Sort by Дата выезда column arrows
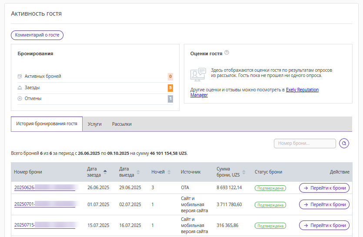Image resolution: width=363 pixels, height=237 pixels. pos(138,172)
